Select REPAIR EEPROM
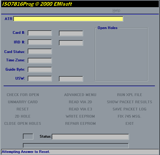Viewport: 160px width, 155px height. point(80,124)
